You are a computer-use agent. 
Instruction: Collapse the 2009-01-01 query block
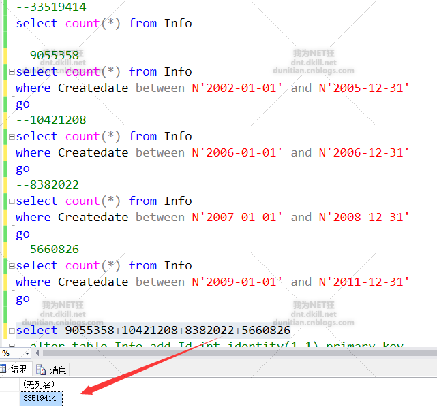12,266
